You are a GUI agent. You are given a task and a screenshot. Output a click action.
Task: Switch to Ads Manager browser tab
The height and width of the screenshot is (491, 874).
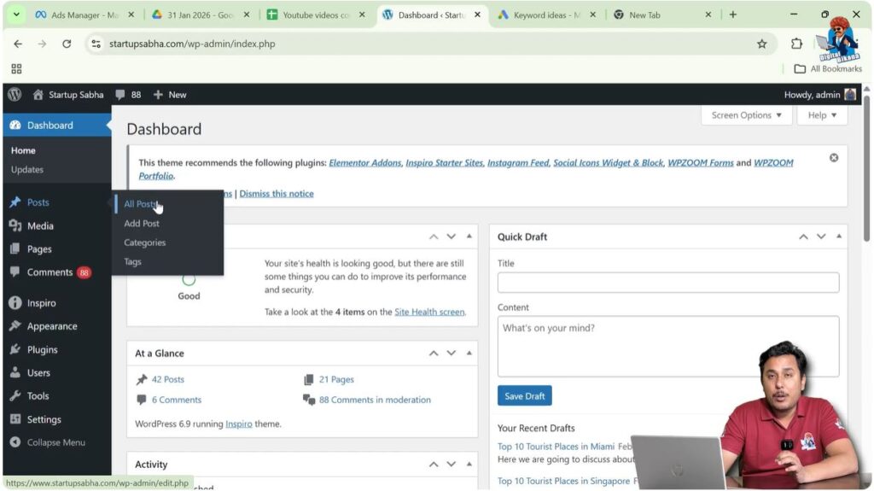[x=84, y=15]
